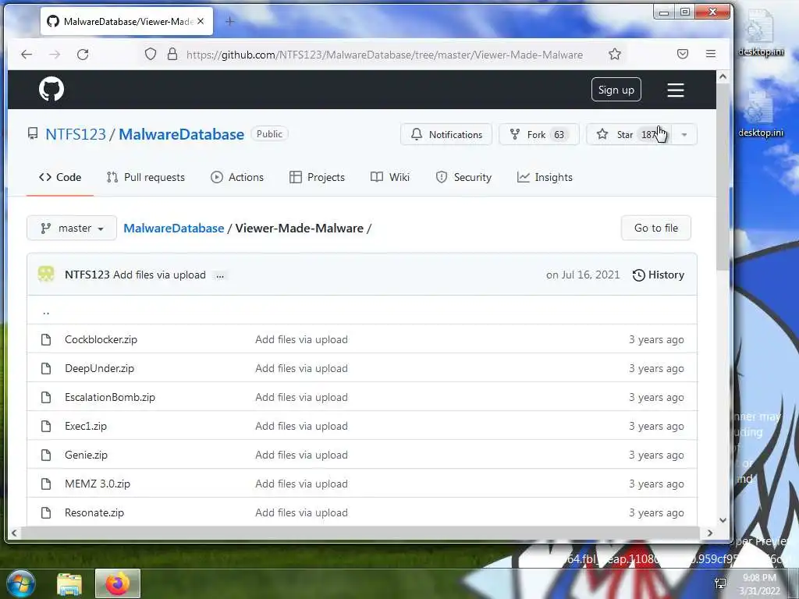Click the Firefox taskbar icon
Image resolution: width=799 pixels, height=599 pixels.
point(118,583)
